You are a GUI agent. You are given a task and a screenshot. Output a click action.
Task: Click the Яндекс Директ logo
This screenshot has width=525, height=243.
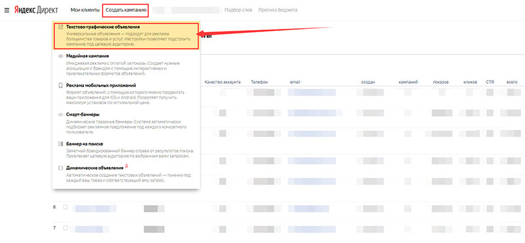pos(36,10)
